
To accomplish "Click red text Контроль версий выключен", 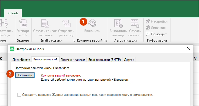I will tap(61, 75).
